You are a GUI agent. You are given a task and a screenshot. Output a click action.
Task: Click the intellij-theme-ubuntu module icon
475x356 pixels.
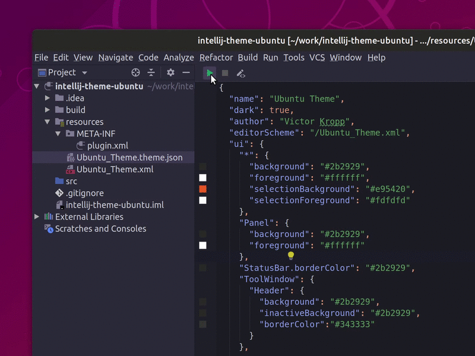click(x=49, y=86)
